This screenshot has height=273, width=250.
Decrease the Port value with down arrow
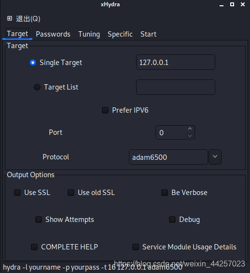tap(190, 136)
